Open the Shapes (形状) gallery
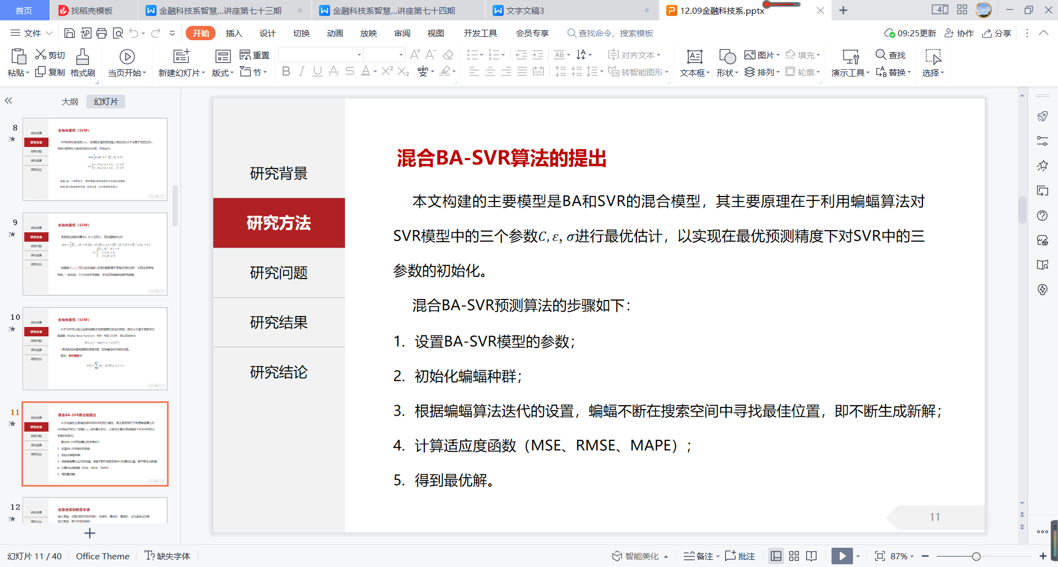Viewport: 1058px width, 567px height. point(727,63)
